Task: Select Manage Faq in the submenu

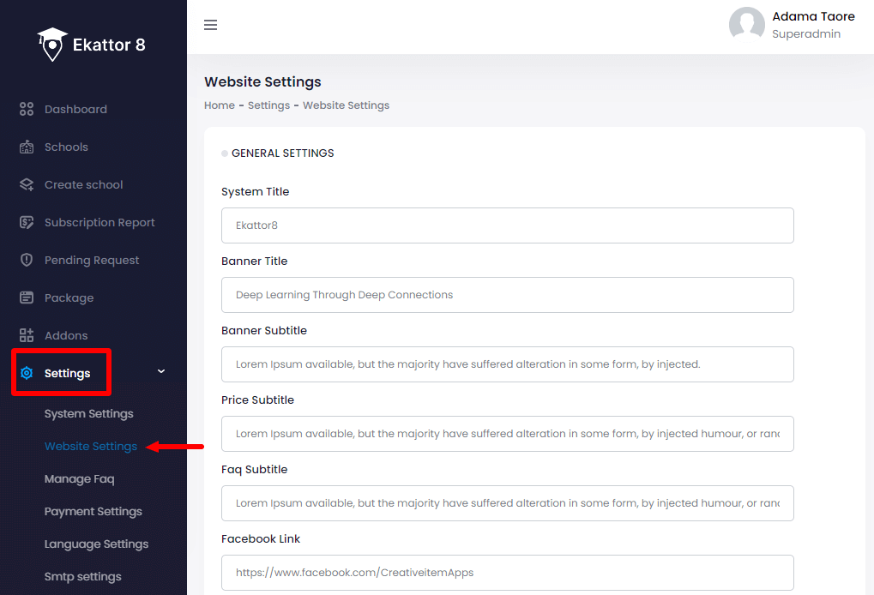Action: [x=79, y=478]
